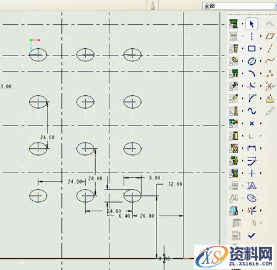The width and height of the screenshot is (277, 270).
Task: Select the ellipse under the 8.80 dimension
Action: click(x=132, y=196)
